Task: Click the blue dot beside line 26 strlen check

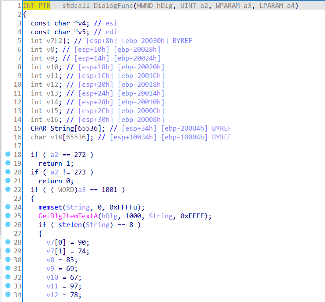Action: (x=7, y=225)
